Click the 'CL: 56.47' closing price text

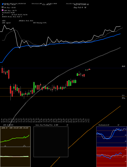(46, 5)
